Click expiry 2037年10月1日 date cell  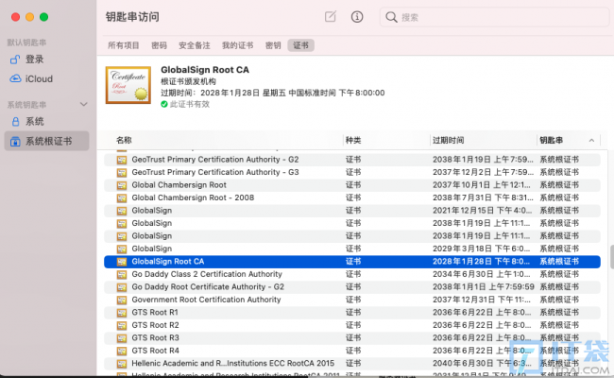[481, 185]
